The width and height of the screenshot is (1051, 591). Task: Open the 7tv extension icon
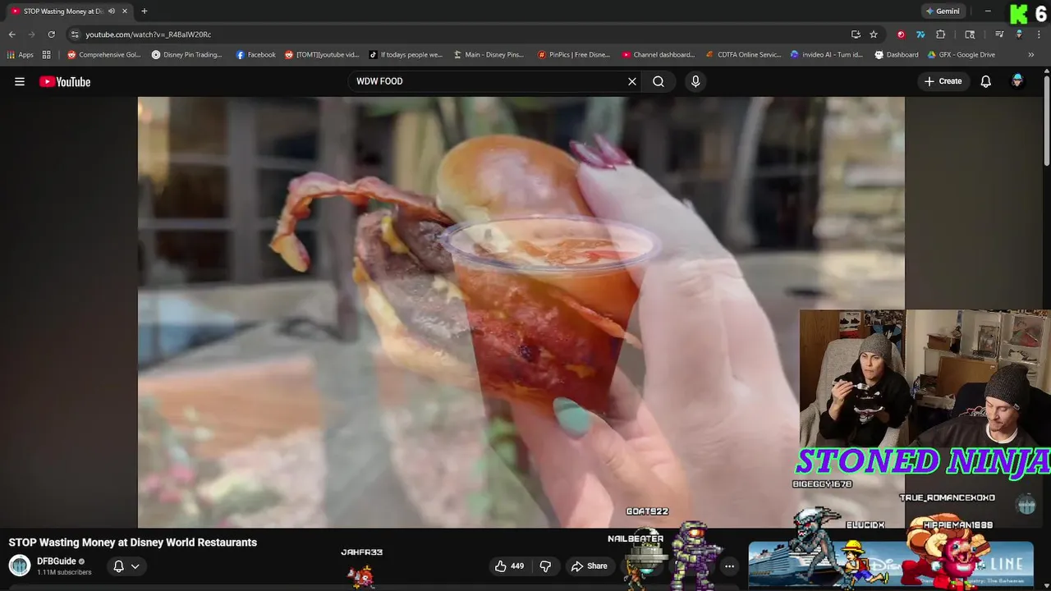tap(920, 34)
